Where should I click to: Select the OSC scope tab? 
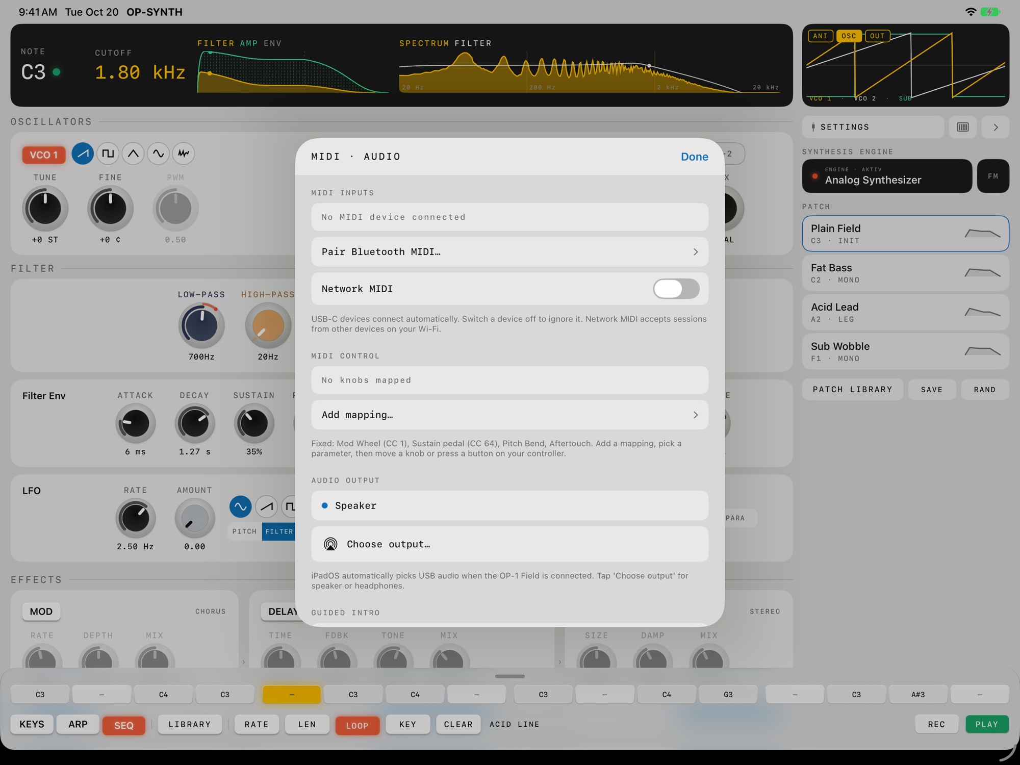[849, 36]
